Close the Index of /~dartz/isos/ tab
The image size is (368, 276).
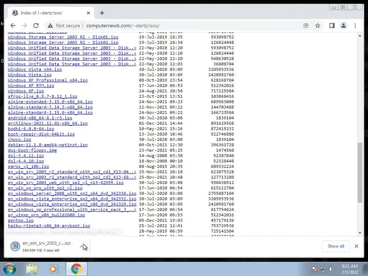point(88,13)
